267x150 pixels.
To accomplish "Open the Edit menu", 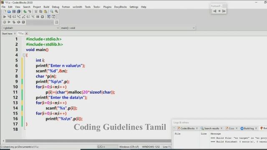I will [10, 7].
